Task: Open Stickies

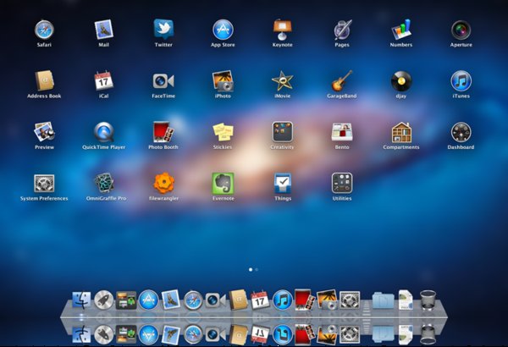Action: (x=223, y=132)
